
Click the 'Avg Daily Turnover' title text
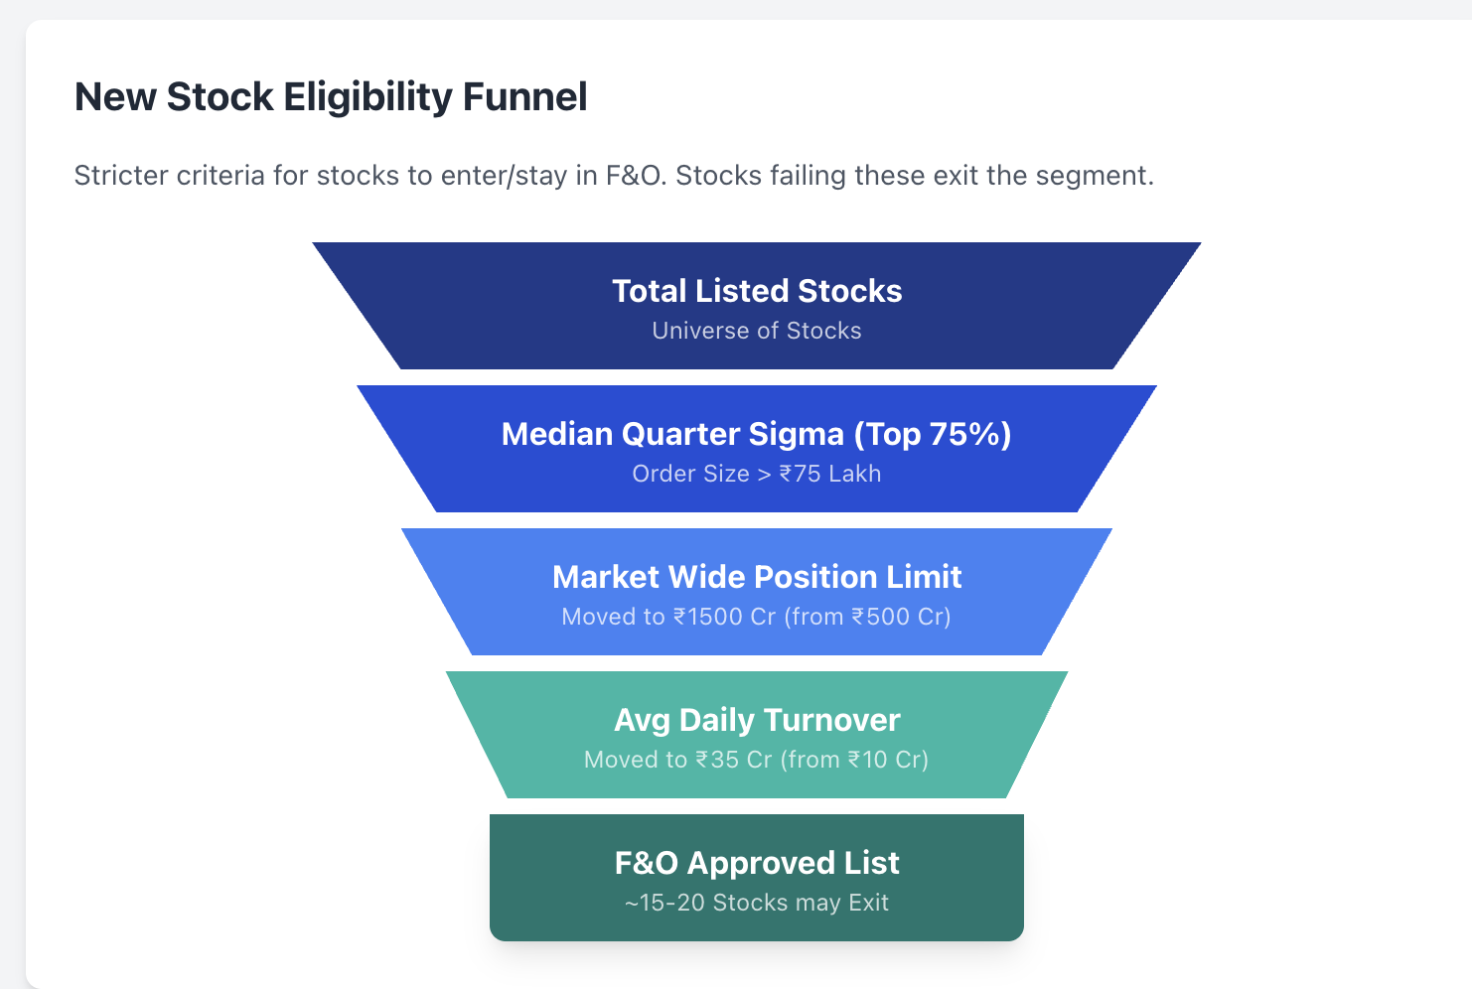[757, 720]
